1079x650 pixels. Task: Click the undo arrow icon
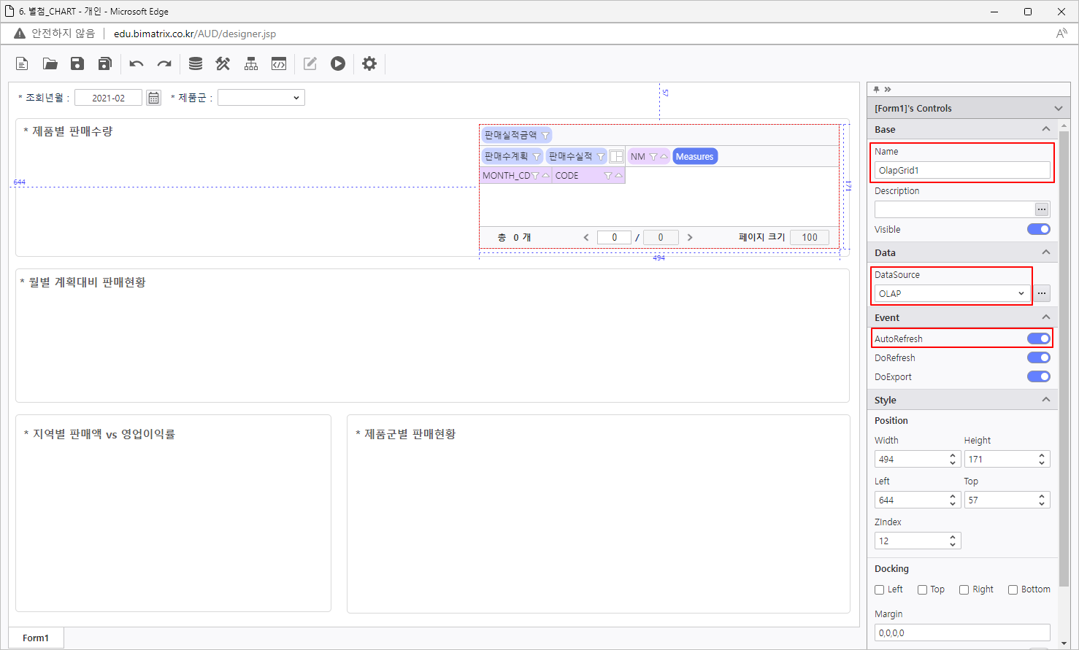[x=137, y=64]
